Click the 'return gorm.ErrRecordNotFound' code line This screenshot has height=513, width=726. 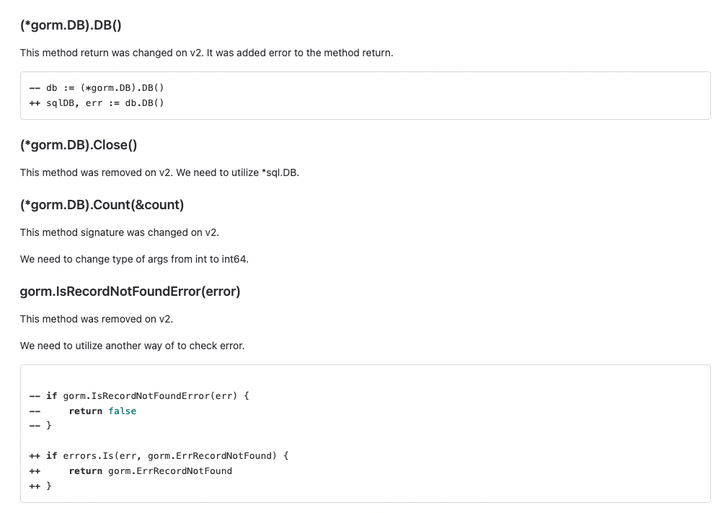point(151,471)
